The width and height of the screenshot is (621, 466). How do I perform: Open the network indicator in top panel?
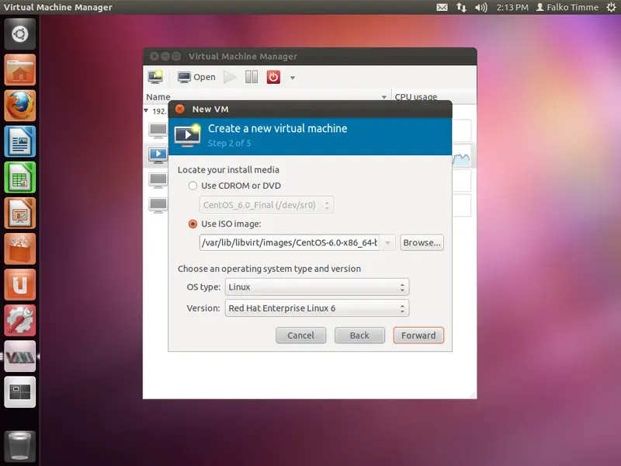[x=461, y=7]
